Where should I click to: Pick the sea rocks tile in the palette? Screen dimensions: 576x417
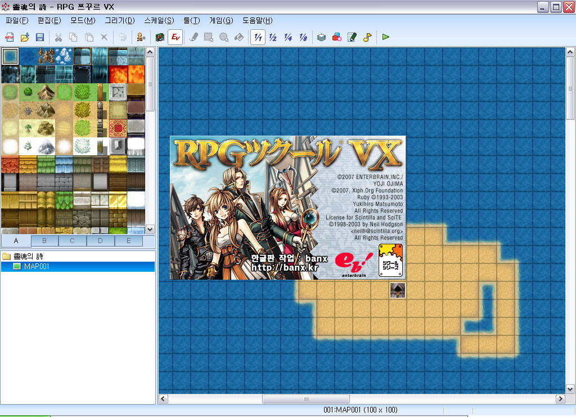[x=46, y=56]
